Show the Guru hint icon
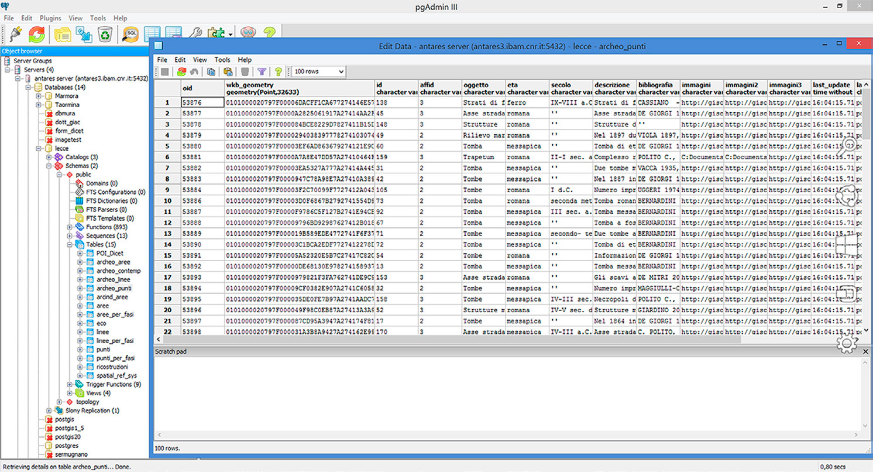 point(248,34)
